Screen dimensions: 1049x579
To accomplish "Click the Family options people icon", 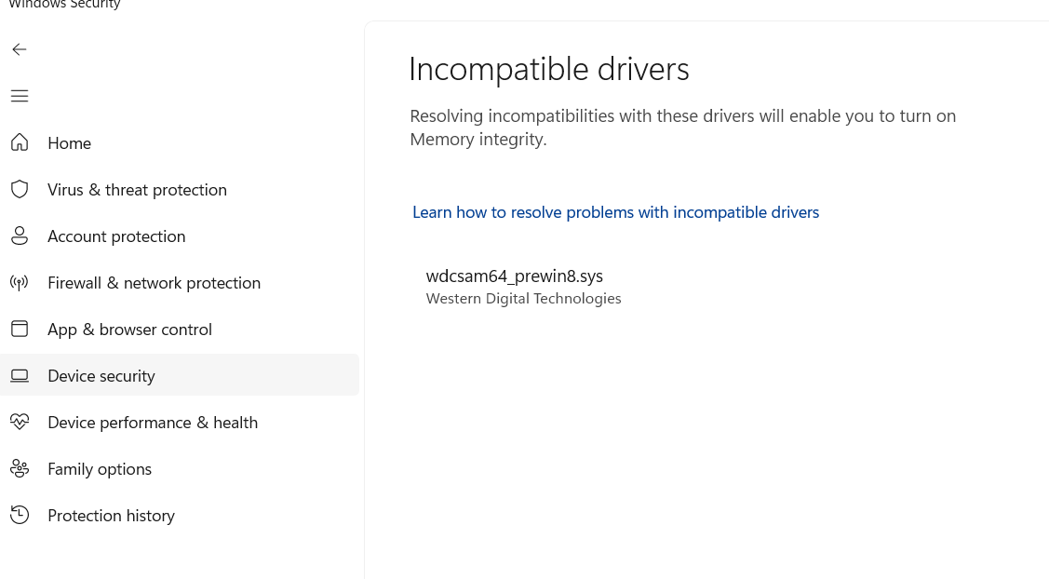I will coord(20,468).
